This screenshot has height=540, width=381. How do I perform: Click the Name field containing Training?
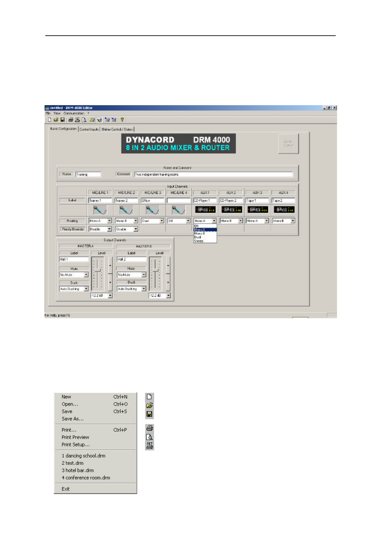[x=88, y=174]
